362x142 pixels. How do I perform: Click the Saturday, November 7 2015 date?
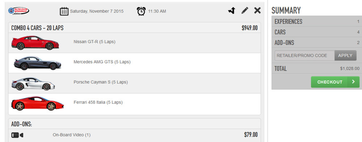[x=97, y=11]
